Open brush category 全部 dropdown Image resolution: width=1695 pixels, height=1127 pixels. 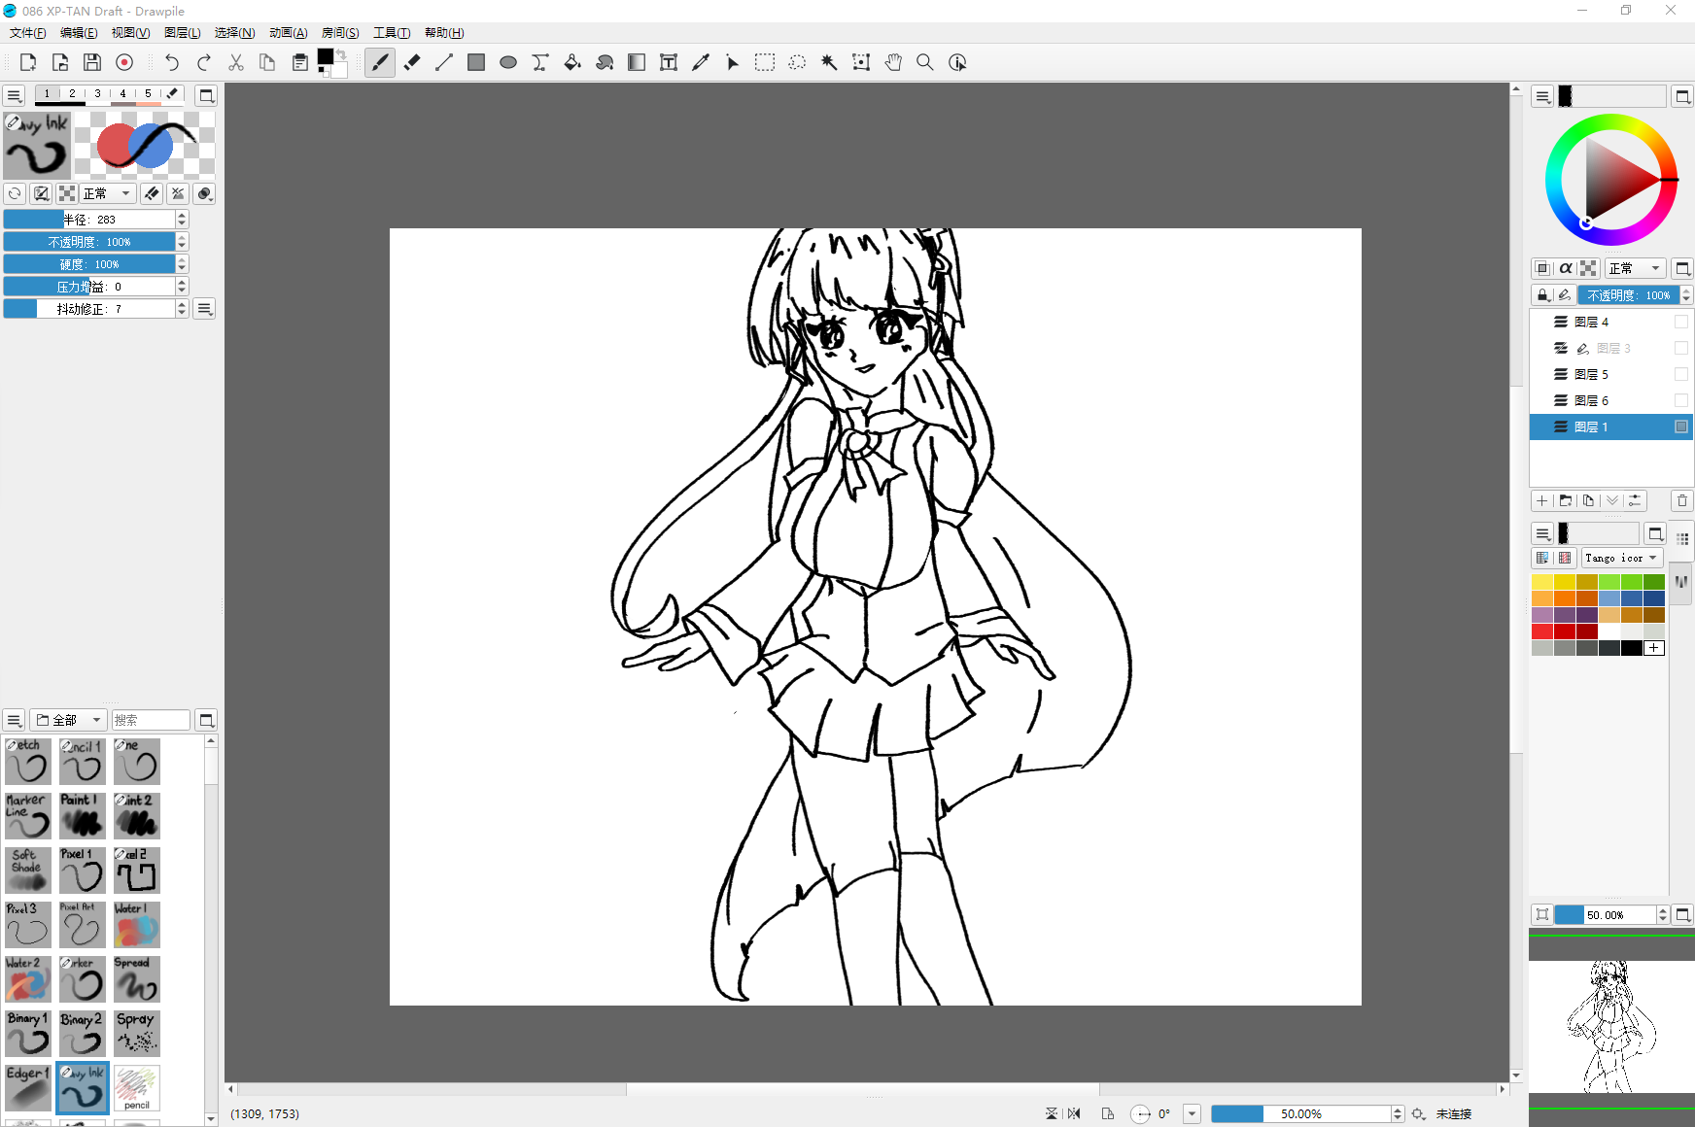[68, 720]
